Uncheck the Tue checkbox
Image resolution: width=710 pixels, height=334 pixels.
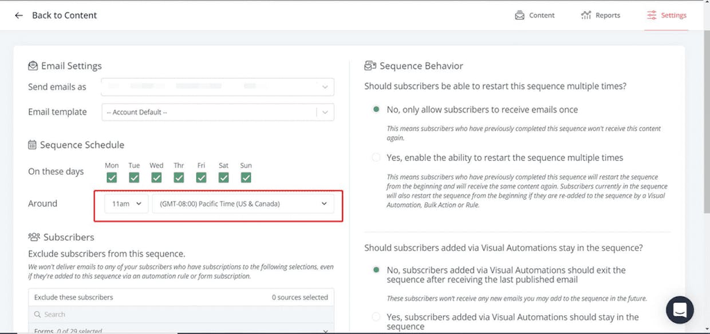pos(134,178)
